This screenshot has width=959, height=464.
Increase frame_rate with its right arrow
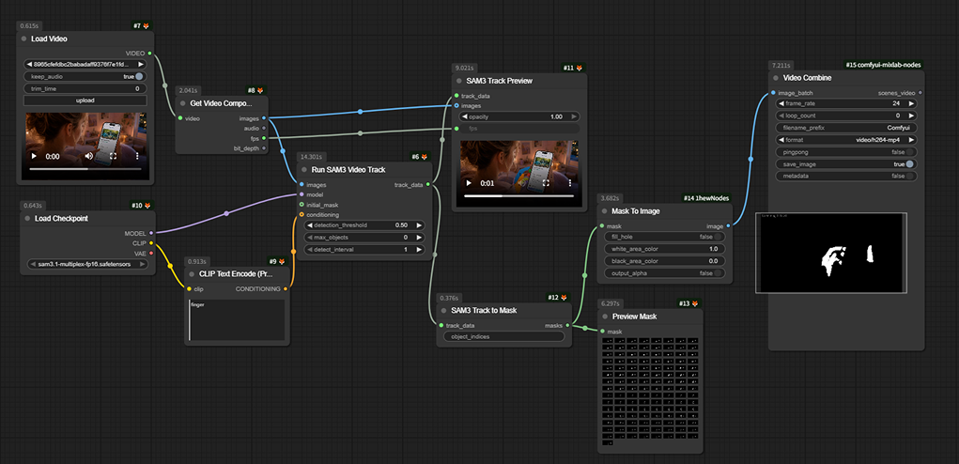coord(911,103)
